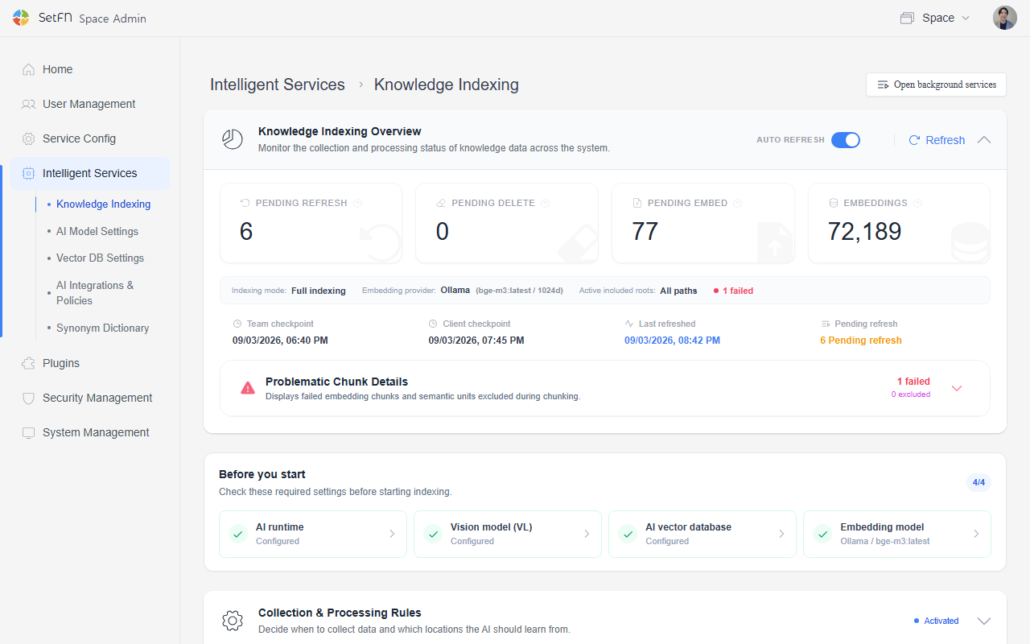Open Embedding model card arrow

[976, 534]
